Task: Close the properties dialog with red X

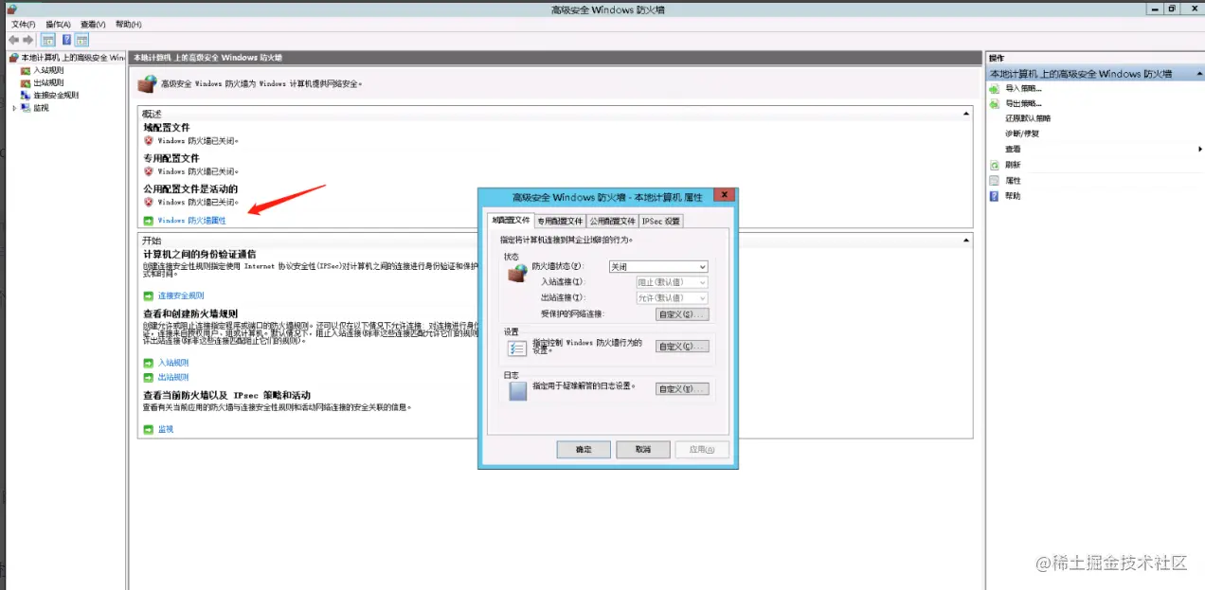Action: (723, 196)
